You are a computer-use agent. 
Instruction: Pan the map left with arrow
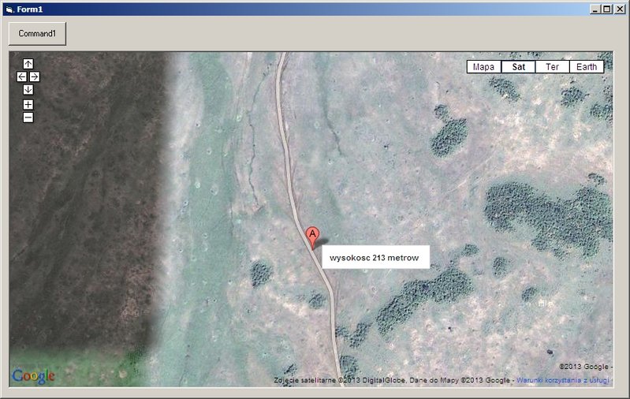pos(22,76)
